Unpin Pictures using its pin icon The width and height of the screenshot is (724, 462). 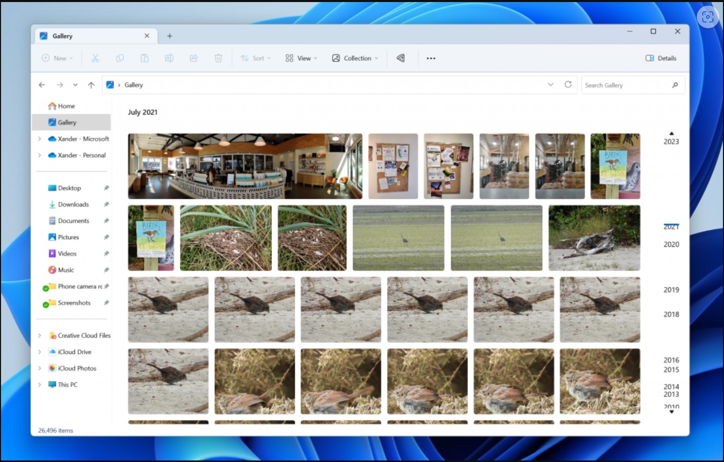tap(107, 237)
